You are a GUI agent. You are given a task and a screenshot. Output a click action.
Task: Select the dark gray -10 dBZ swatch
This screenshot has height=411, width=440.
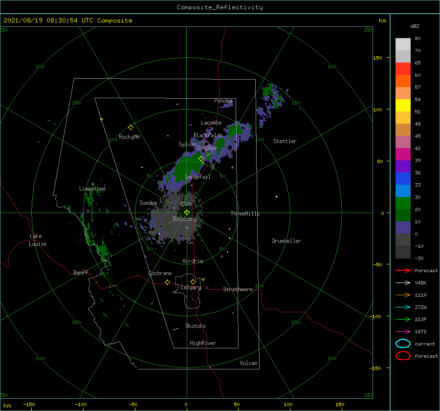coord(403,252)
